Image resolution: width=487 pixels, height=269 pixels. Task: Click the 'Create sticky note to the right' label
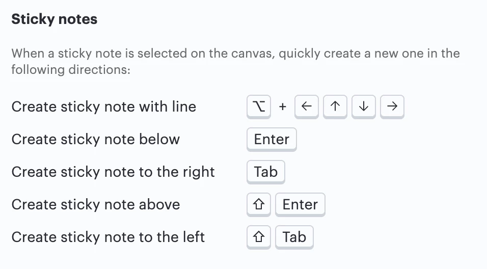coord(113,172)
